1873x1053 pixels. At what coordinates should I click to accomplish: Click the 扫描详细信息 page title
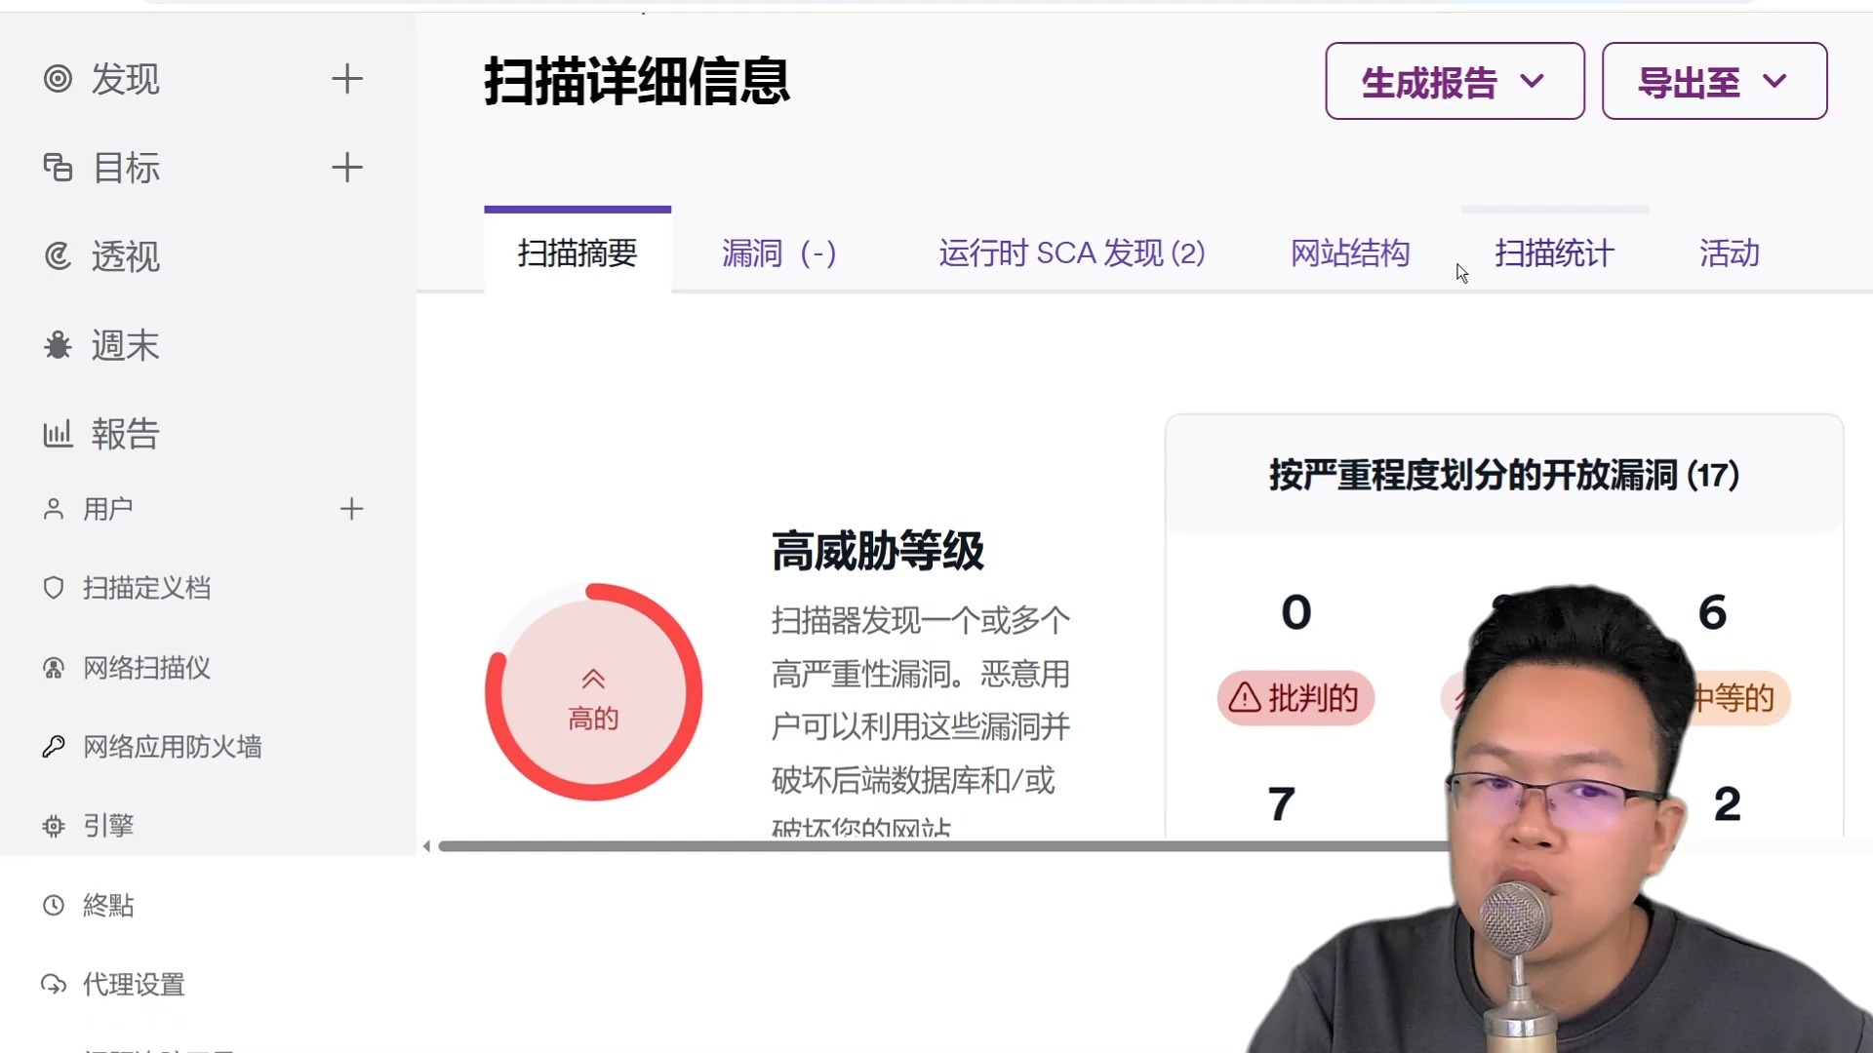pyautogui.click(x=637, y=81)
